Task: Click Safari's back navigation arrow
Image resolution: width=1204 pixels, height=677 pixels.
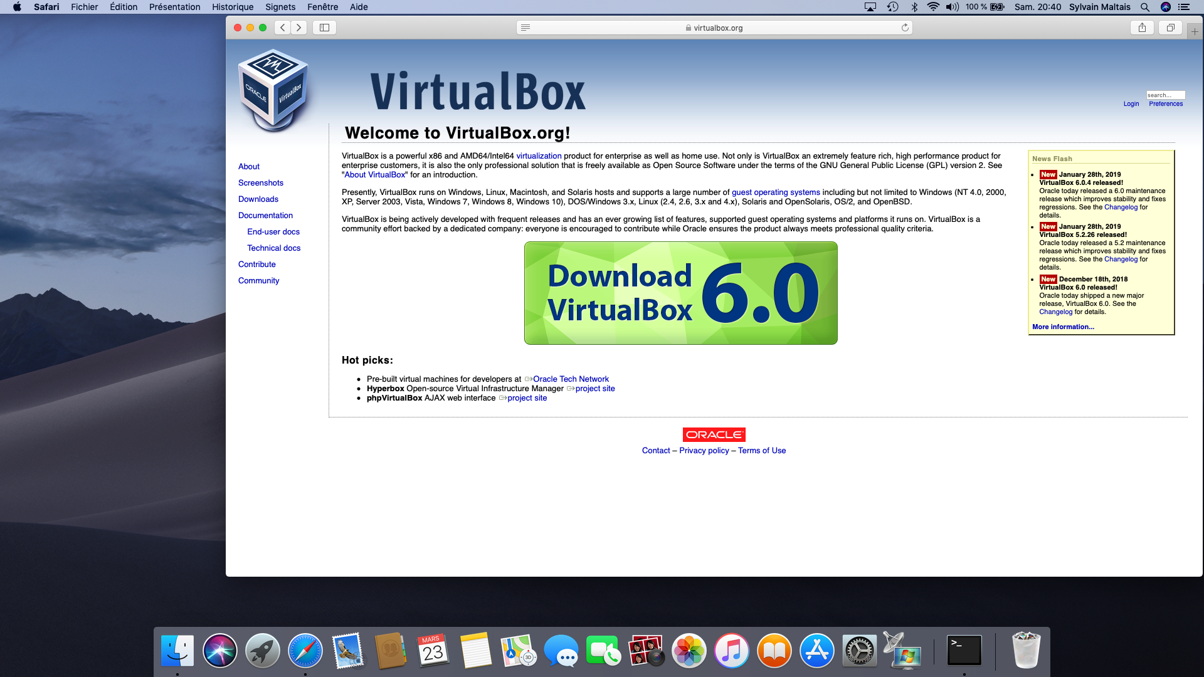Action: (283, 28)
